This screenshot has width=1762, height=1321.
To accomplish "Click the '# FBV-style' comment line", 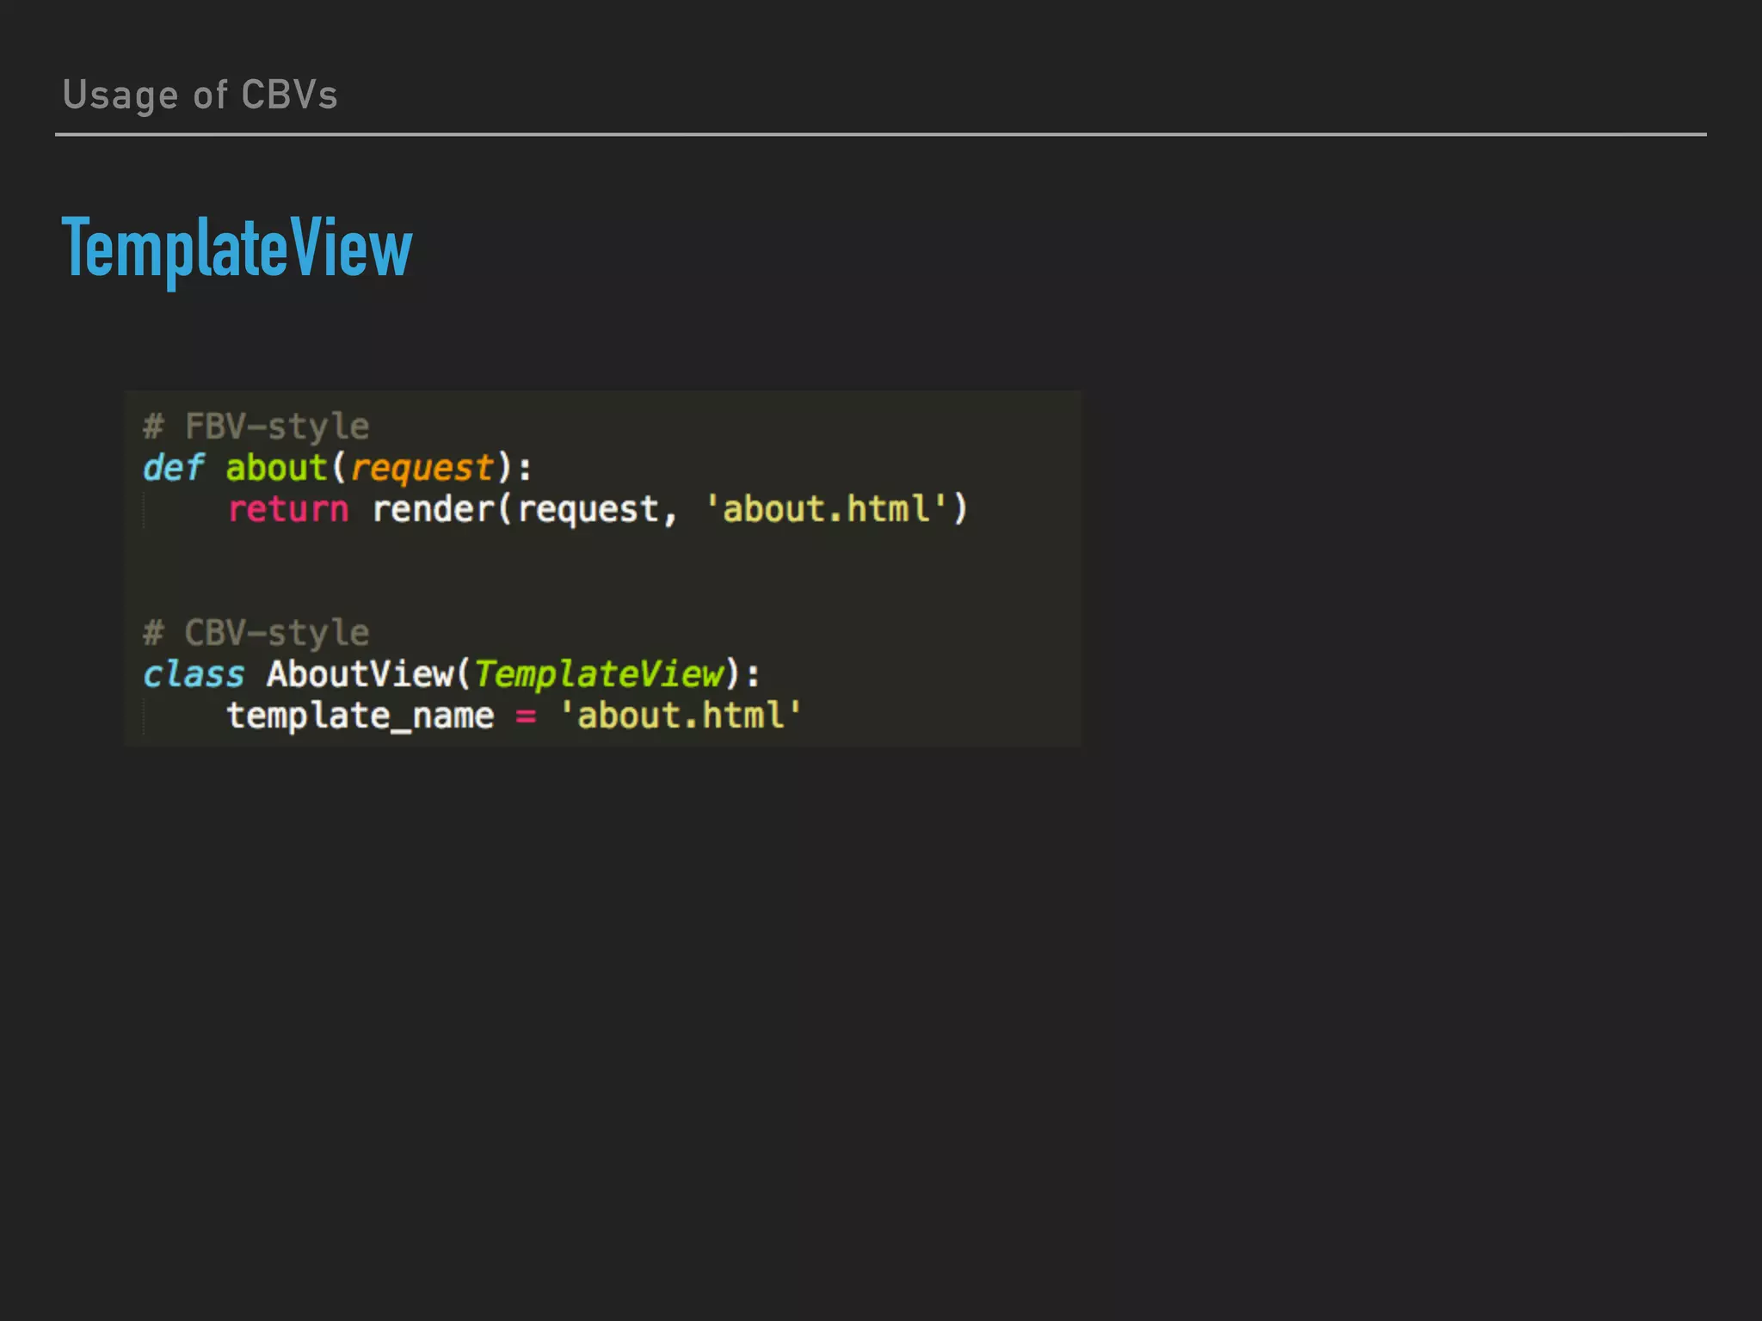I will coord(256,427).
